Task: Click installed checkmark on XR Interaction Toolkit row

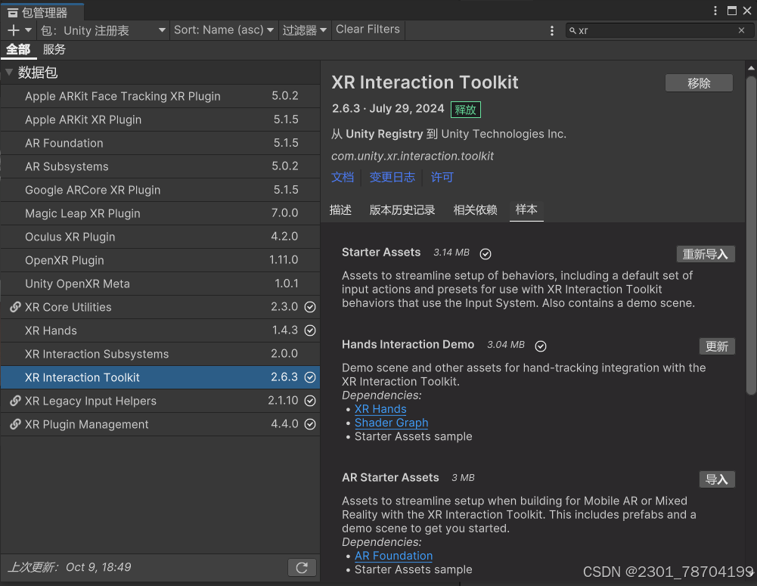Action: (310, 377)
